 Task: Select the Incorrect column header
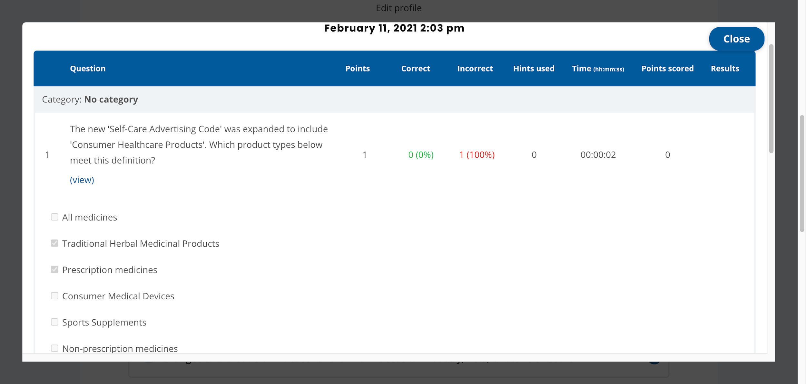pyautogui.click(x=475, y=69)
